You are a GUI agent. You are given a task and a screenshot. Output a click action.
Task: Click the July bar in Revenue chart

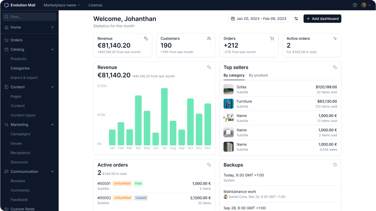(x=164, y=117)
